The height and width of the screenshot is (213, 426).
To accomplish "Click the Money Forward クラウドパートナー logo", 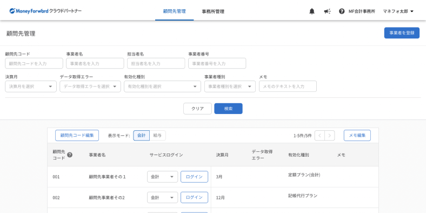I will point(45,11).
